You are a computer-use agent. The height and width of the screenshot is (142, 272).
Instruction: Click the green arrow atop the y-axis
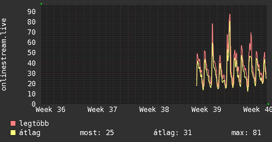click(x=41, y=4)
